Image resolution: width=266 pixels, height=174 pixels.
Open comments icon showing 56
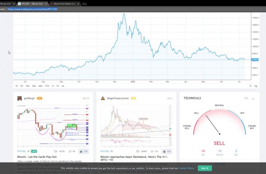point(70,151)
